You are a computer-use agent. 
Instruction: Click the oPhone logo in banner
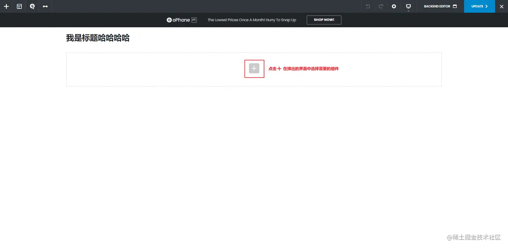(x=182, y=20)
